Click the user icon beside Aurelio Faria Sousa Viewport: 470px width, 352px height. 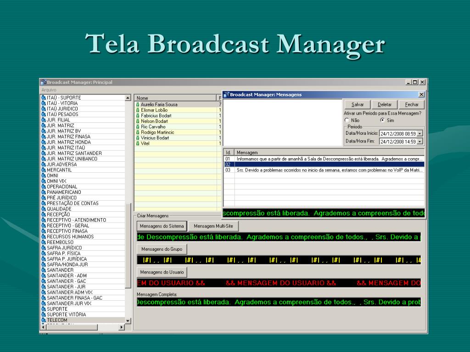(138, 104)
